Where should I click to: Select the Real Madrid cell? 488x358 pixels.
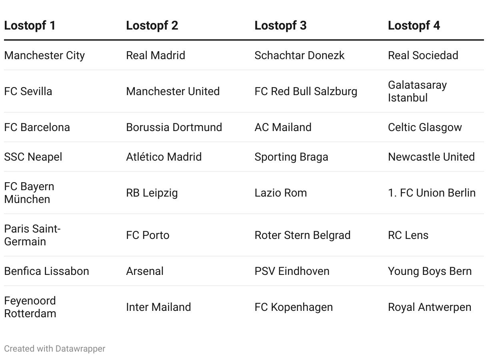pos(156,56)
